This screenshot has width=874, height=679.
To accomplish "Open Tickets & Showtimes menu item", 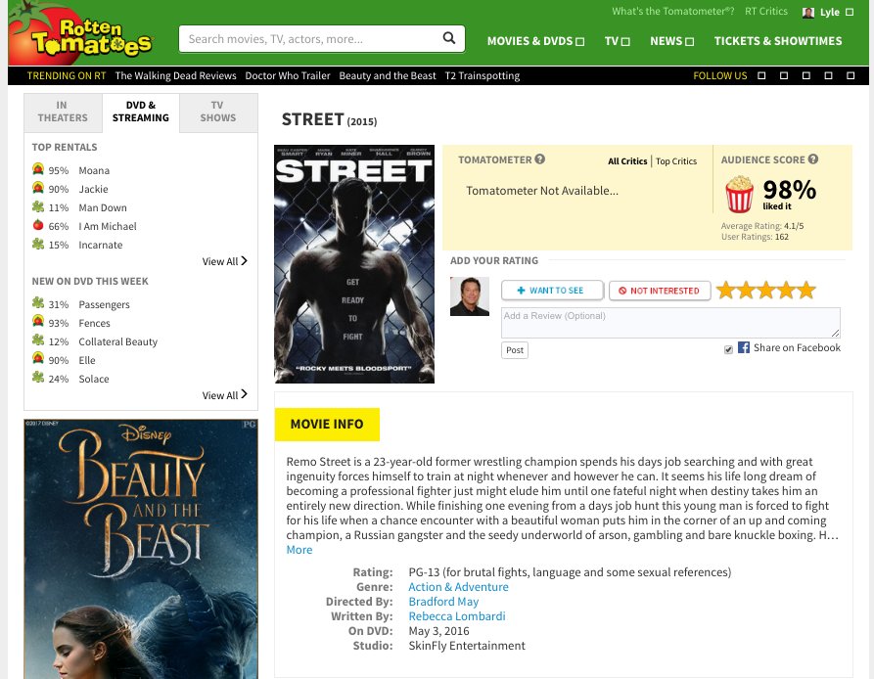I will pos(778,41).
